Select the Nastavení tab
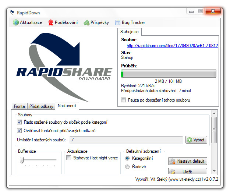This screenshot has width=230, height=194. (x=67, y=106)
